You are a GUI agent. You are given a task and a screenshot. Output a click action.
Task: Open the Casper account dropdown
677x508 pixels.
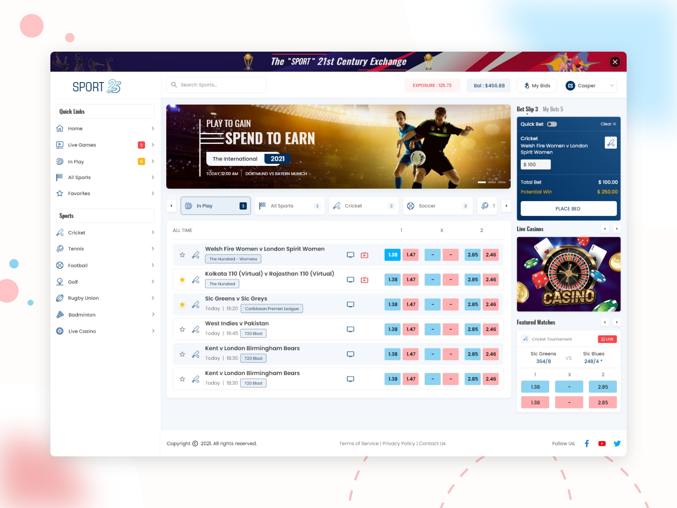[x=590, y=86]
